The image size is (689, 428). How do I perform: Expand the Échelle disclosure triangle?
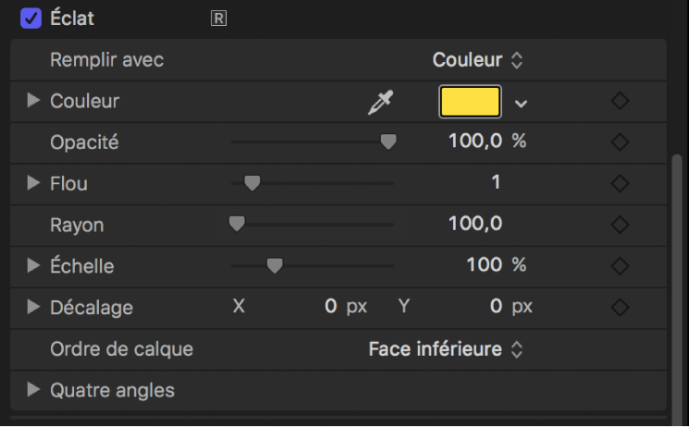(34, 265)
